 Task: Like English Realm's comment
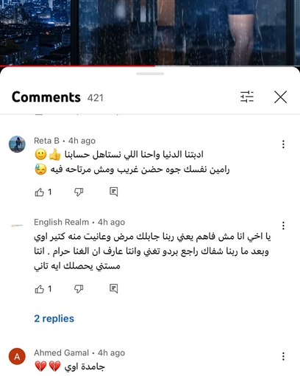[40, 289]
